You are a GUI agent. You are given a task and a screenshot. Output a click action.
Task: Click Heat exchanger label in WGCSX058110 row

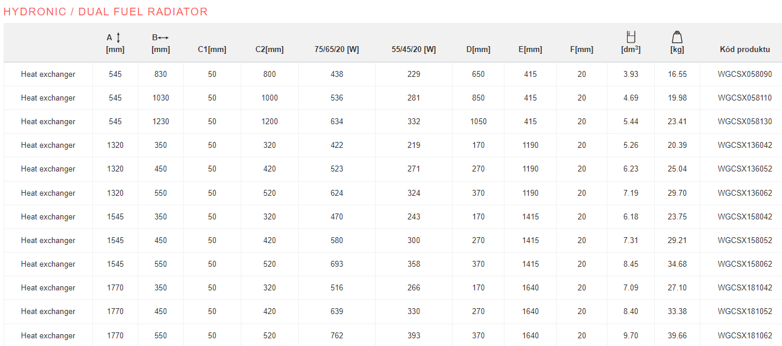point(48,98)
